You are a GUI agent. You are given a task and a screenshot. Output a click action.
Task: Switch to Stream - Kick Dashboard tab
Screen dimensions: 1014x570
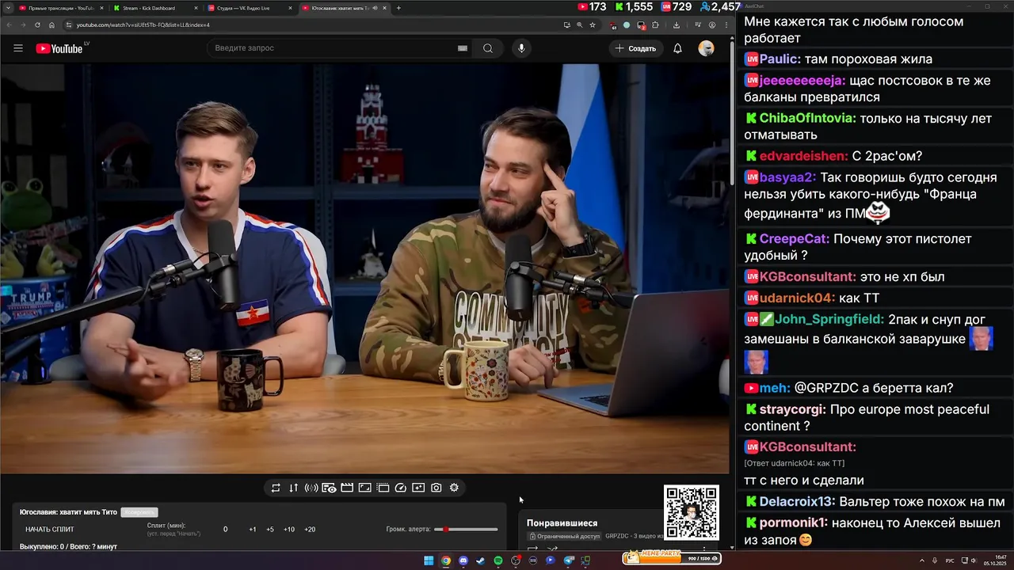point(155,8)
